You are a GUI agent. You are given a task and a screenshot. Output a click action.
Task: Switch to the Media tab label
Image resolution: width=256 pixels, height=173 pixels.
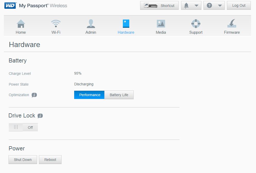click(161, 32)
